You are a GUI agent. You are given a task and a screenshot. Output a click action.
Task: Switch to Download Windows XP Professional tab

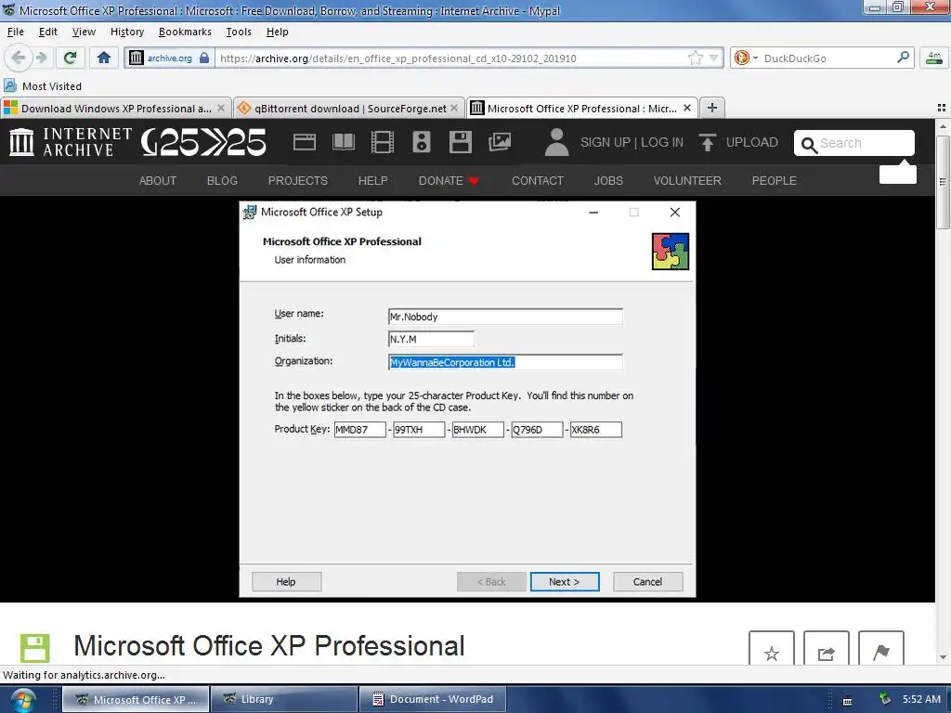(115, 108)
